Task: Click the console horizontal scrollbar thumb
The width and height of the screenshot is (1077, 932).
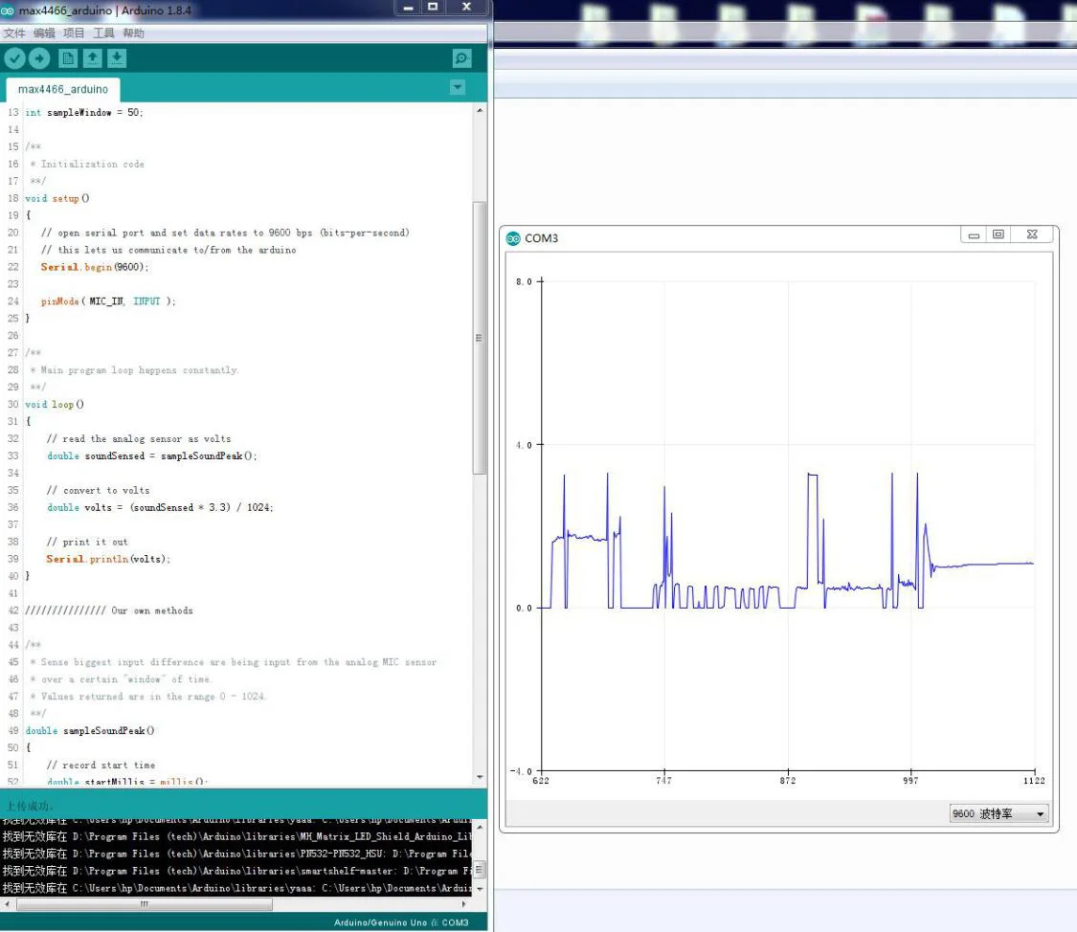Action: [x=144, y=903]
